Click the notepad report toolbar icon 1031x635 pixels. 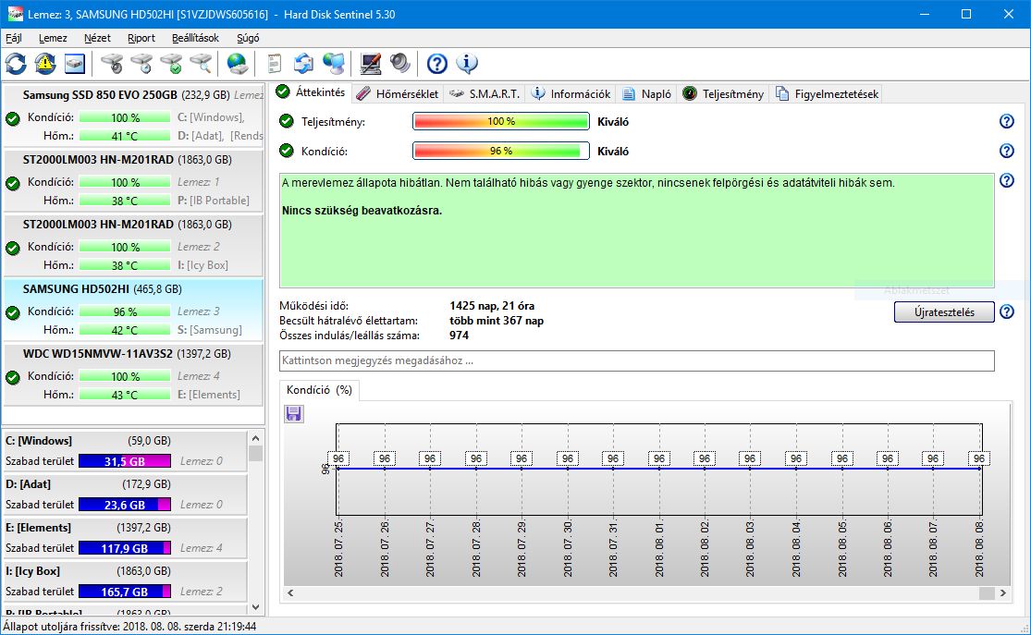pyautogui.click(x=275, y=64)
